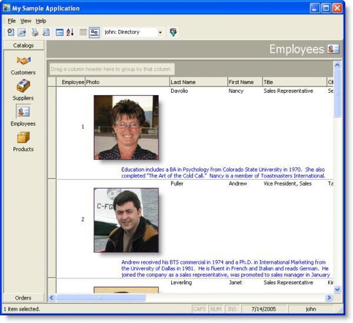The image size is (353, 323).
Task: Open the Help menu
Action: [41, 21]
